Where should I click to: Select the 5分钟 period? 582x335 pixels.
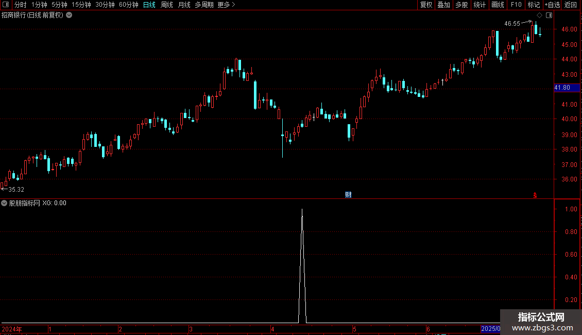(x=59, y=5)
